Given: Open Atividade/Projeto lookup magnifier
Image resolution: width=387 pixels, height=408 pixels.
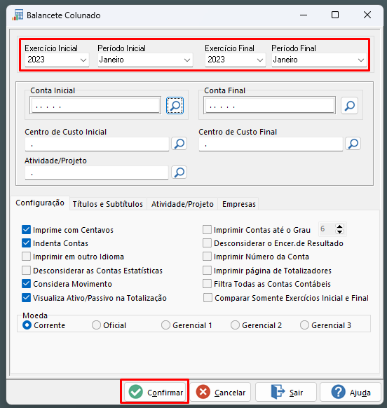Looking at the screenshot, I should coord(179,172).
